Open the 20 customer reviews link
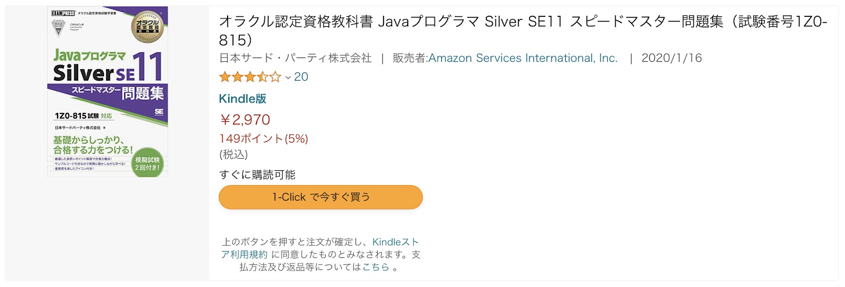 [301, 77]
